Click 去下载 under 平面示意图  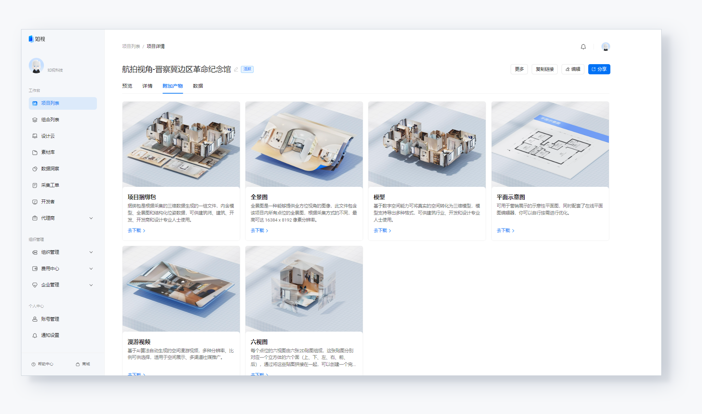(505, 231)
